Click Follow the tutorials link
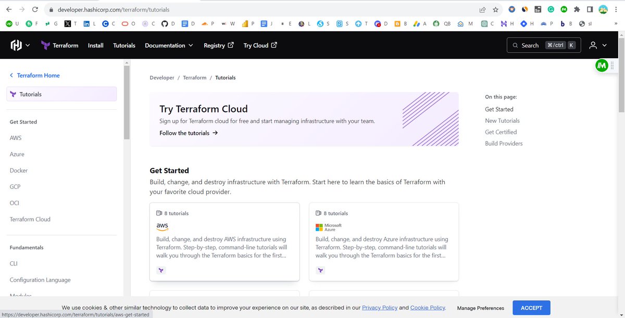Viewport: 625px width, 318px height. click(189, 133)
